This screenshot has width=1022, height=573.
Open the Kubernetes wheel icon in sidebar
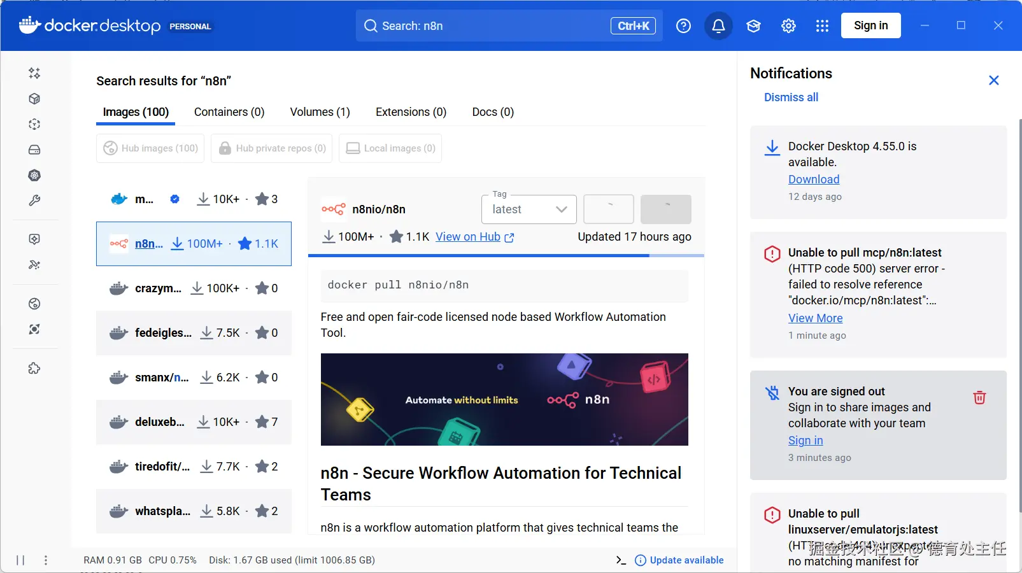(x=34, y=175)
